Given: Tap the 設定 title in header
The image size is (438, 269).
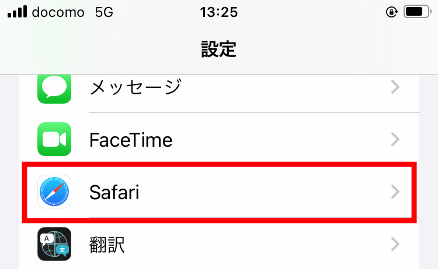Looking at the screenshot, I should tap(218, 49).
